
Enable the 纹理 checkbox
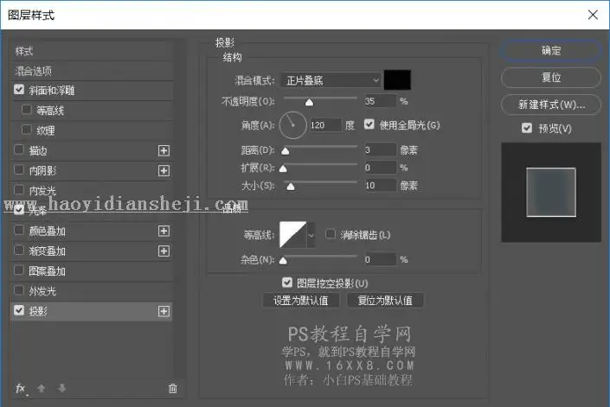click(27, 130)
